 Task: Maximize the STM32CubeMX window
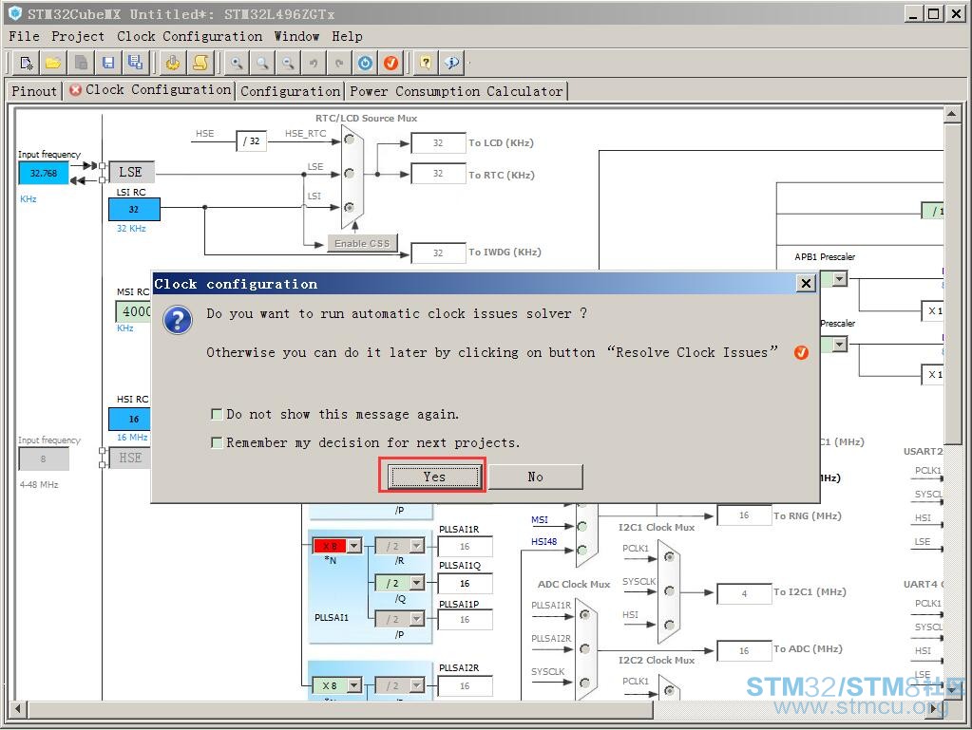pyautogui.click(x=933, y=13)
